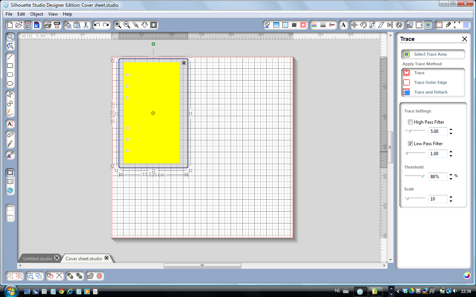Save to SD card with the blue SD icon
476x297 pixels.
(37, 25)
